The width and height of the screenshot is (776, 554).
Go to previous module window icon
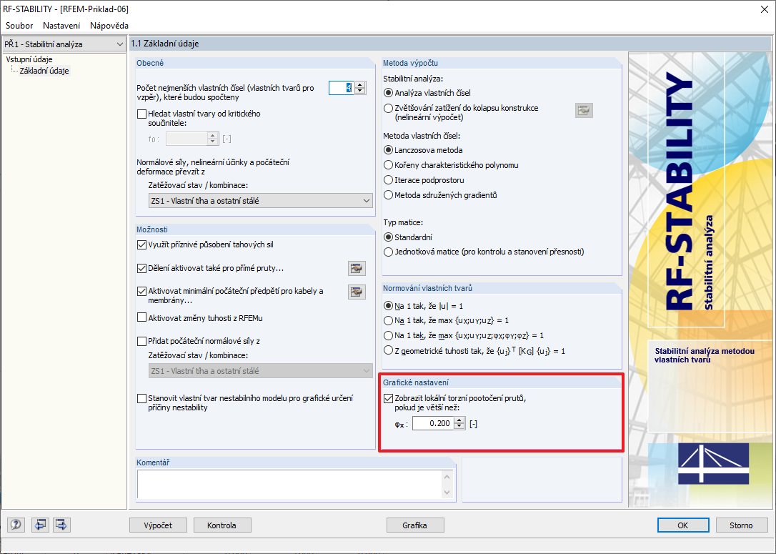tap(39, 525)
